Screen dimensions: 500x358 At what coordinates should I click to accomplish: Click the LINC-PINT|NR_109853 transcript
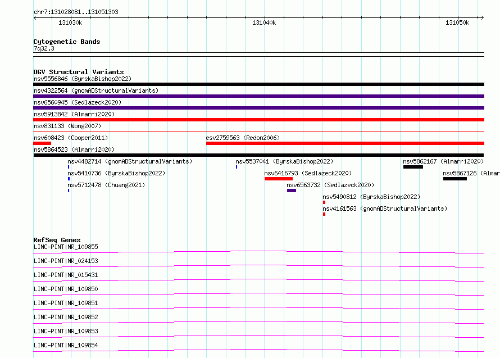(258, 334)
